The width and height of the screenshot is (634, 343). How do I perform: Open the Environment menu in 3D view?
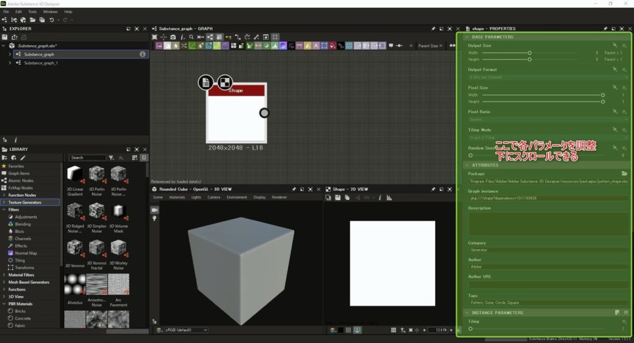[237, 197]
